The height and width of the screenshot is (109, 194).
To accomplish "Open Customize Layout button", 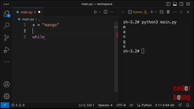I will tap(188, 4).
